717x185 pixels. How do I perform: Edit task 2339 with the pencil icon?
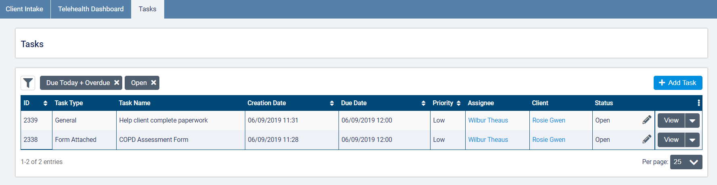point(646,120)
